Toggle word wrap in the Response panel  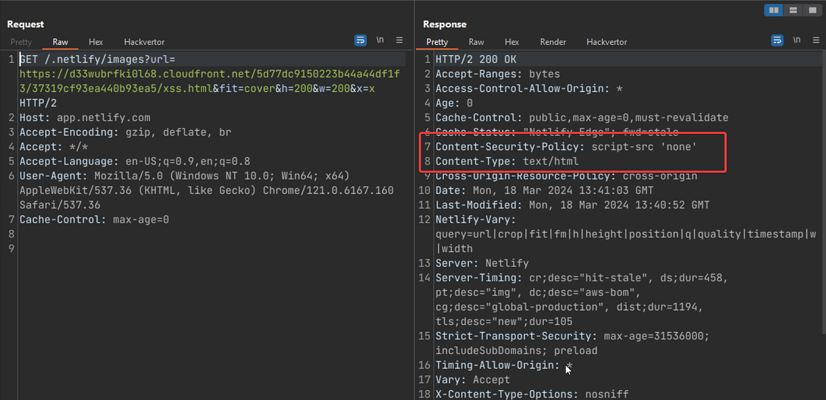pos(777,40)
